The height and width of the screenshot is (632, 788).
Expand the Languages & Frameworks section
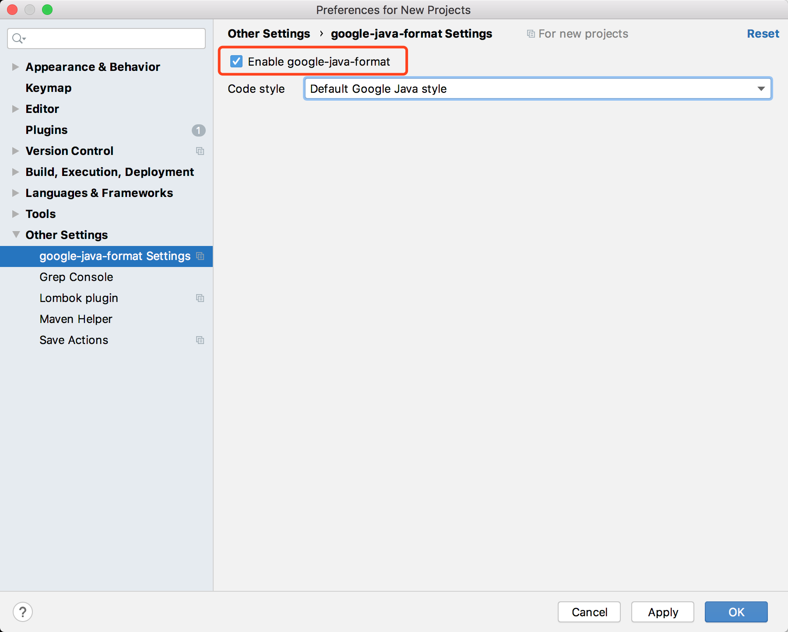pyautogui.click(x=16, y=193)
